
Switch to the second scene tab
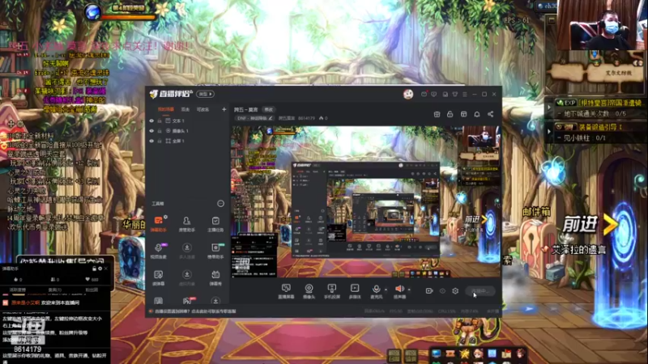(x=185, y=109)
